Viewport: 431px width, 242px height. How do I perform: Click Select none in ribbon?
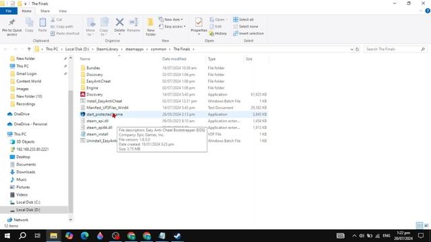245,26
